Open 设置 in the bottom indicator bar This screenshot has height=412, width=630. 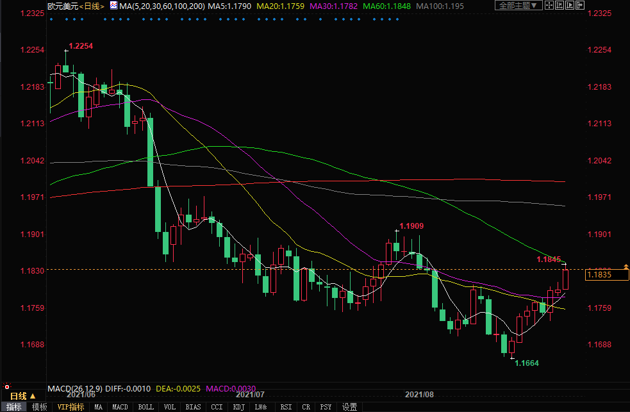349,407
